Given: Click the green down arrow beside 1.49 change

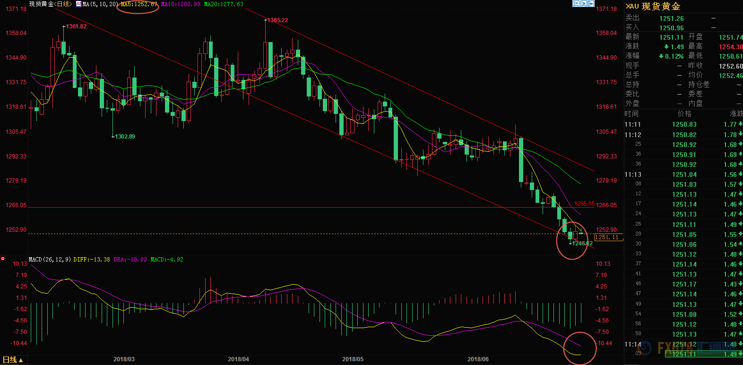Looking at the screenshot, I should pos(666,47).
